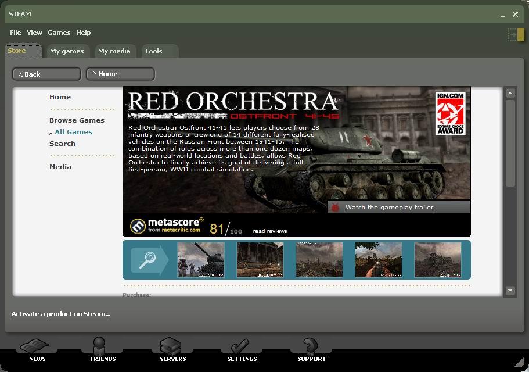The width and height of the screenshot is (529, 372).
Task: Open the Help menu
Action: click(84, 33)
